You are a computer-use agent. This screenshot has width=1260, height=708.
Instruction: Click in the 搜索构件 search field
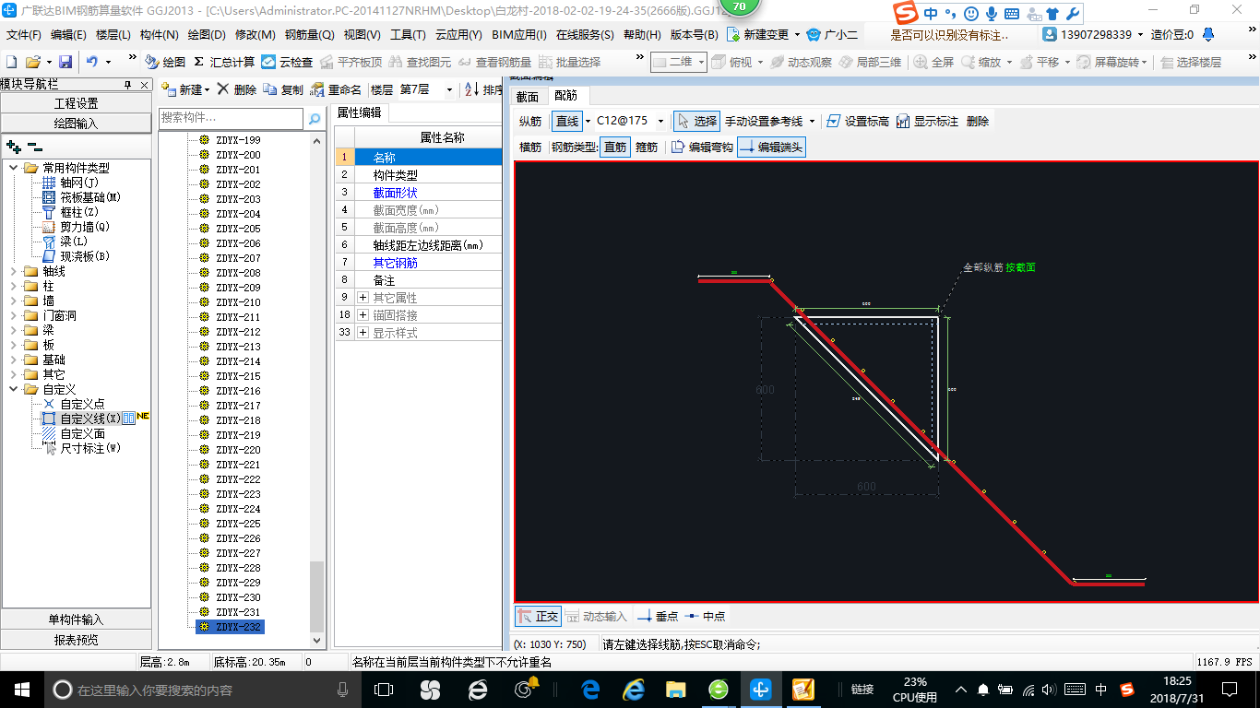pyautogui.click(x=231, y=118)
